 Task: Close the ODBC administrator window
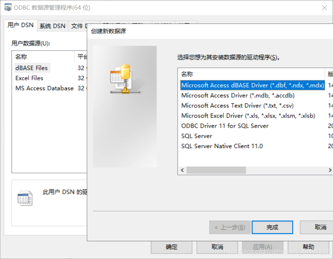click(x=324, y=8)
